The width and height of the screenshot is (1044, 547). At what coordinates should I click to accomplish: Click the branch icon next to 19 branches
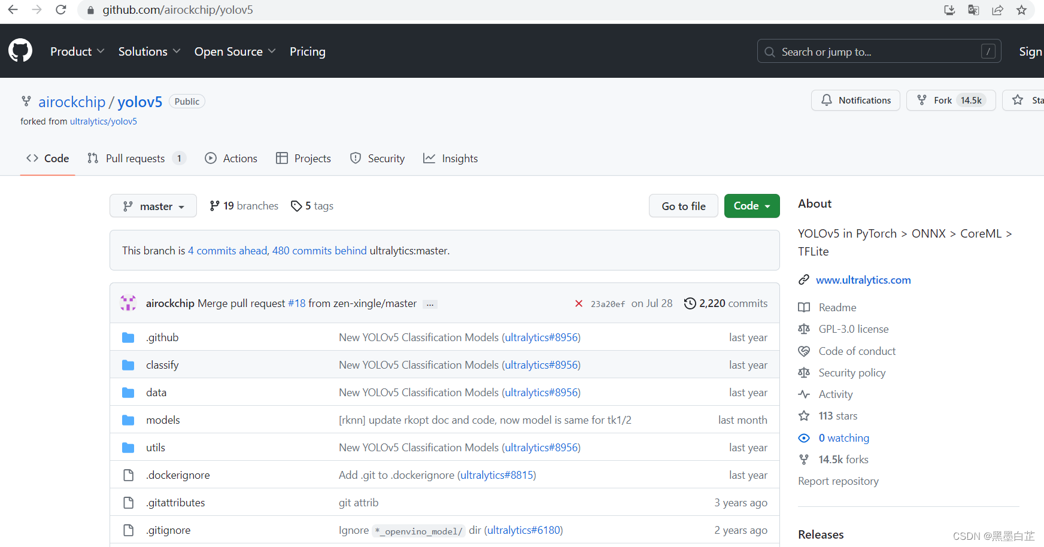214,206
